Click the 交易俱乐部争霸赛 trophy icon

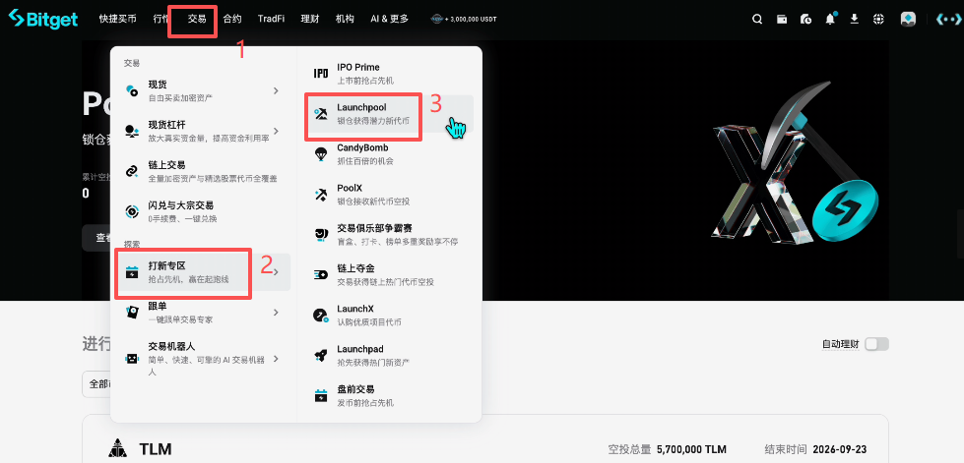(x=320, y=235)
